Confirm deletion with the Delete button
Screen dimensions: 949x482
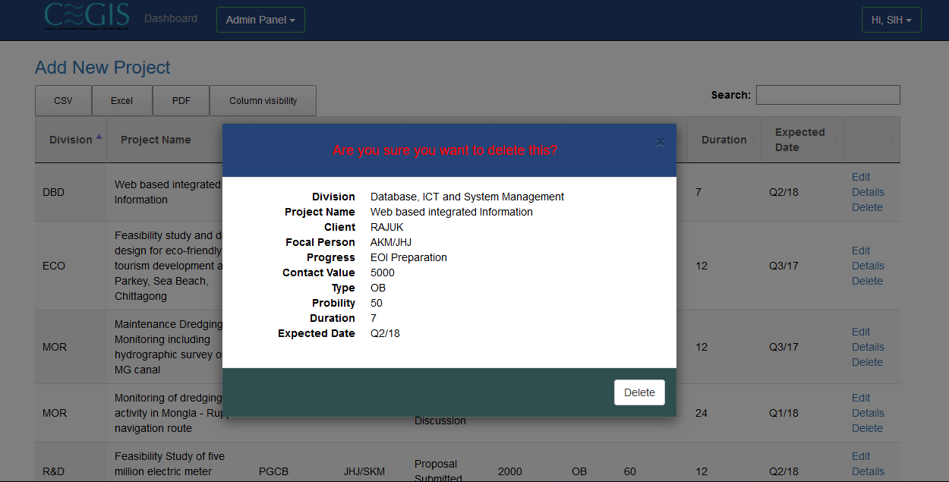638,392
